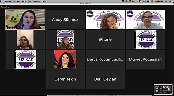
Task: Click the Zoom Meeting window title
Action: tap(85, 4)
